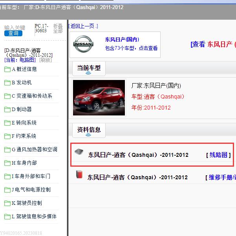236x236 pixels.
Task: Click the Nissan logo
Action: [83, 44]
